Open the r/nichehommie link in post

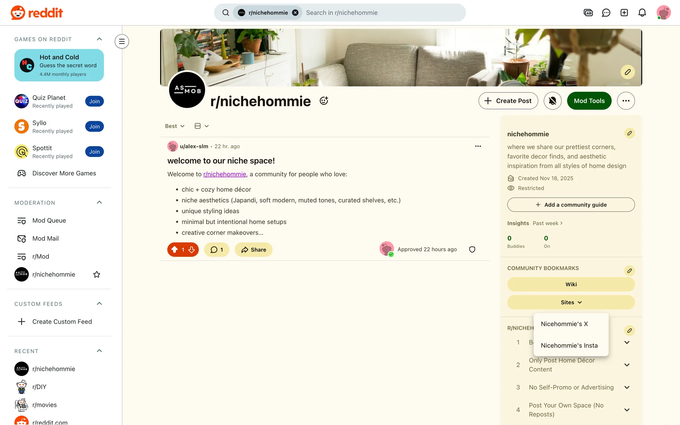pos(225,174)
